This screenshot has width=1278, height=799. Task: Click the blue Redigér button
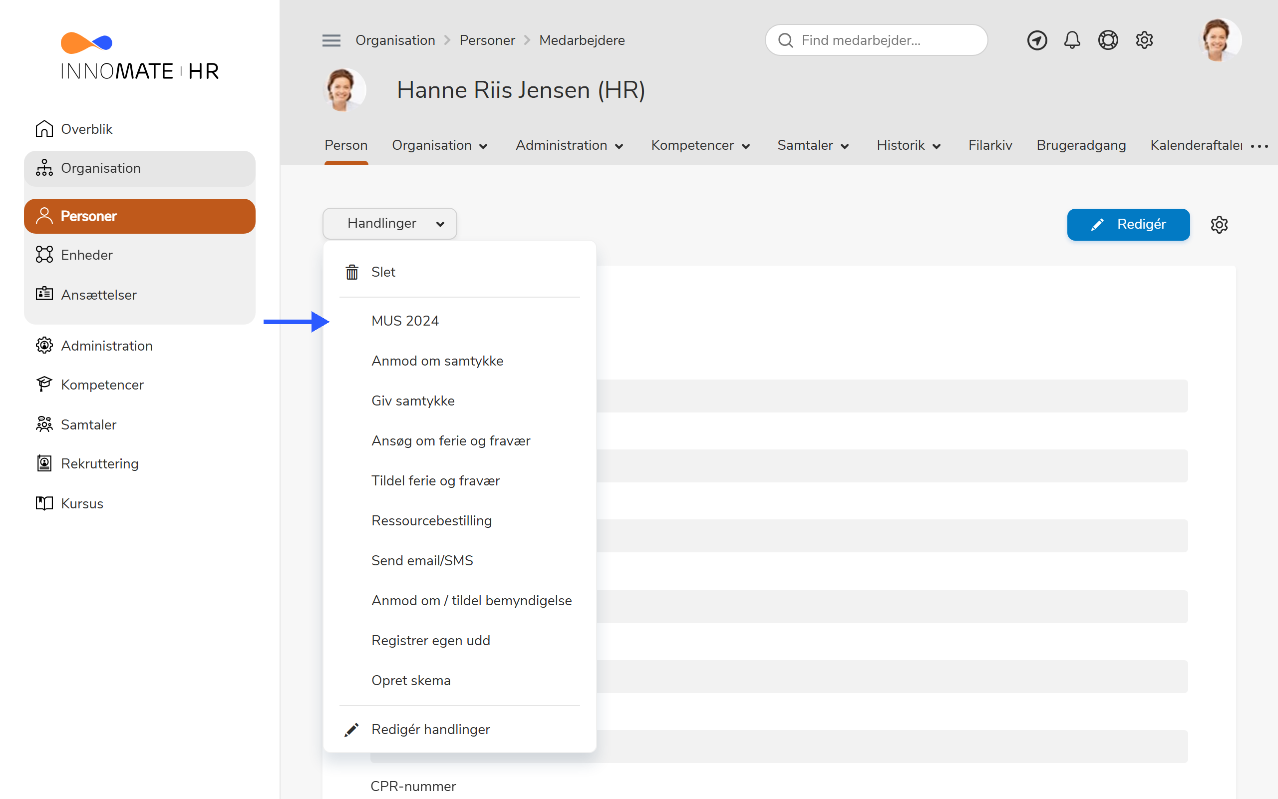pyautogui.click(x=1128, y=225)
